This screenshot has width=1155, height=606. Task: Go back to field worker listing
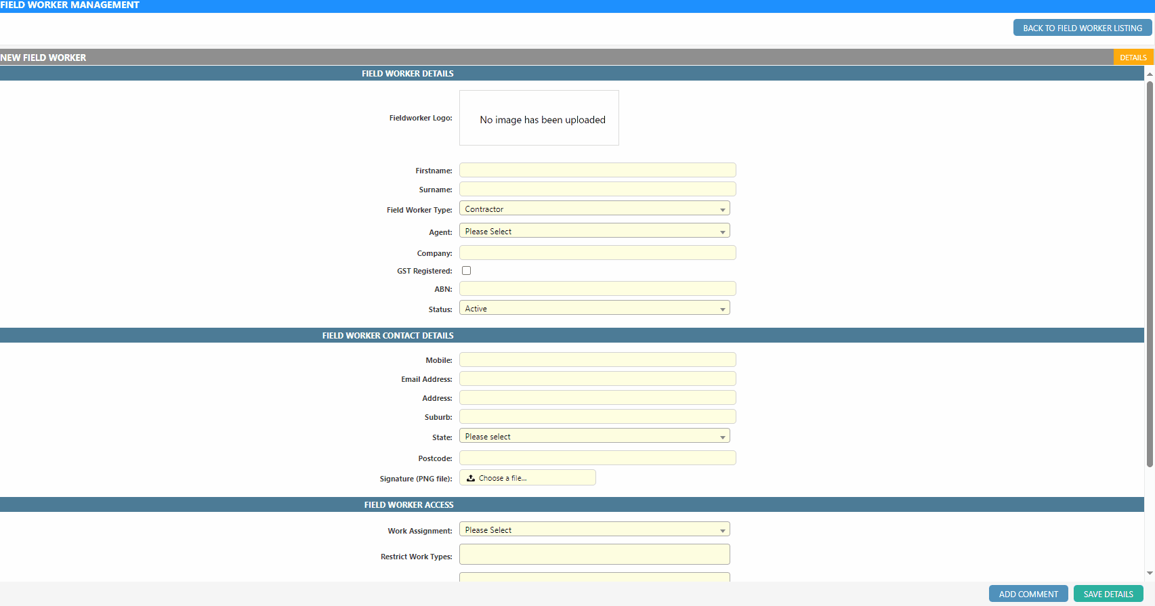(1083, 28)
